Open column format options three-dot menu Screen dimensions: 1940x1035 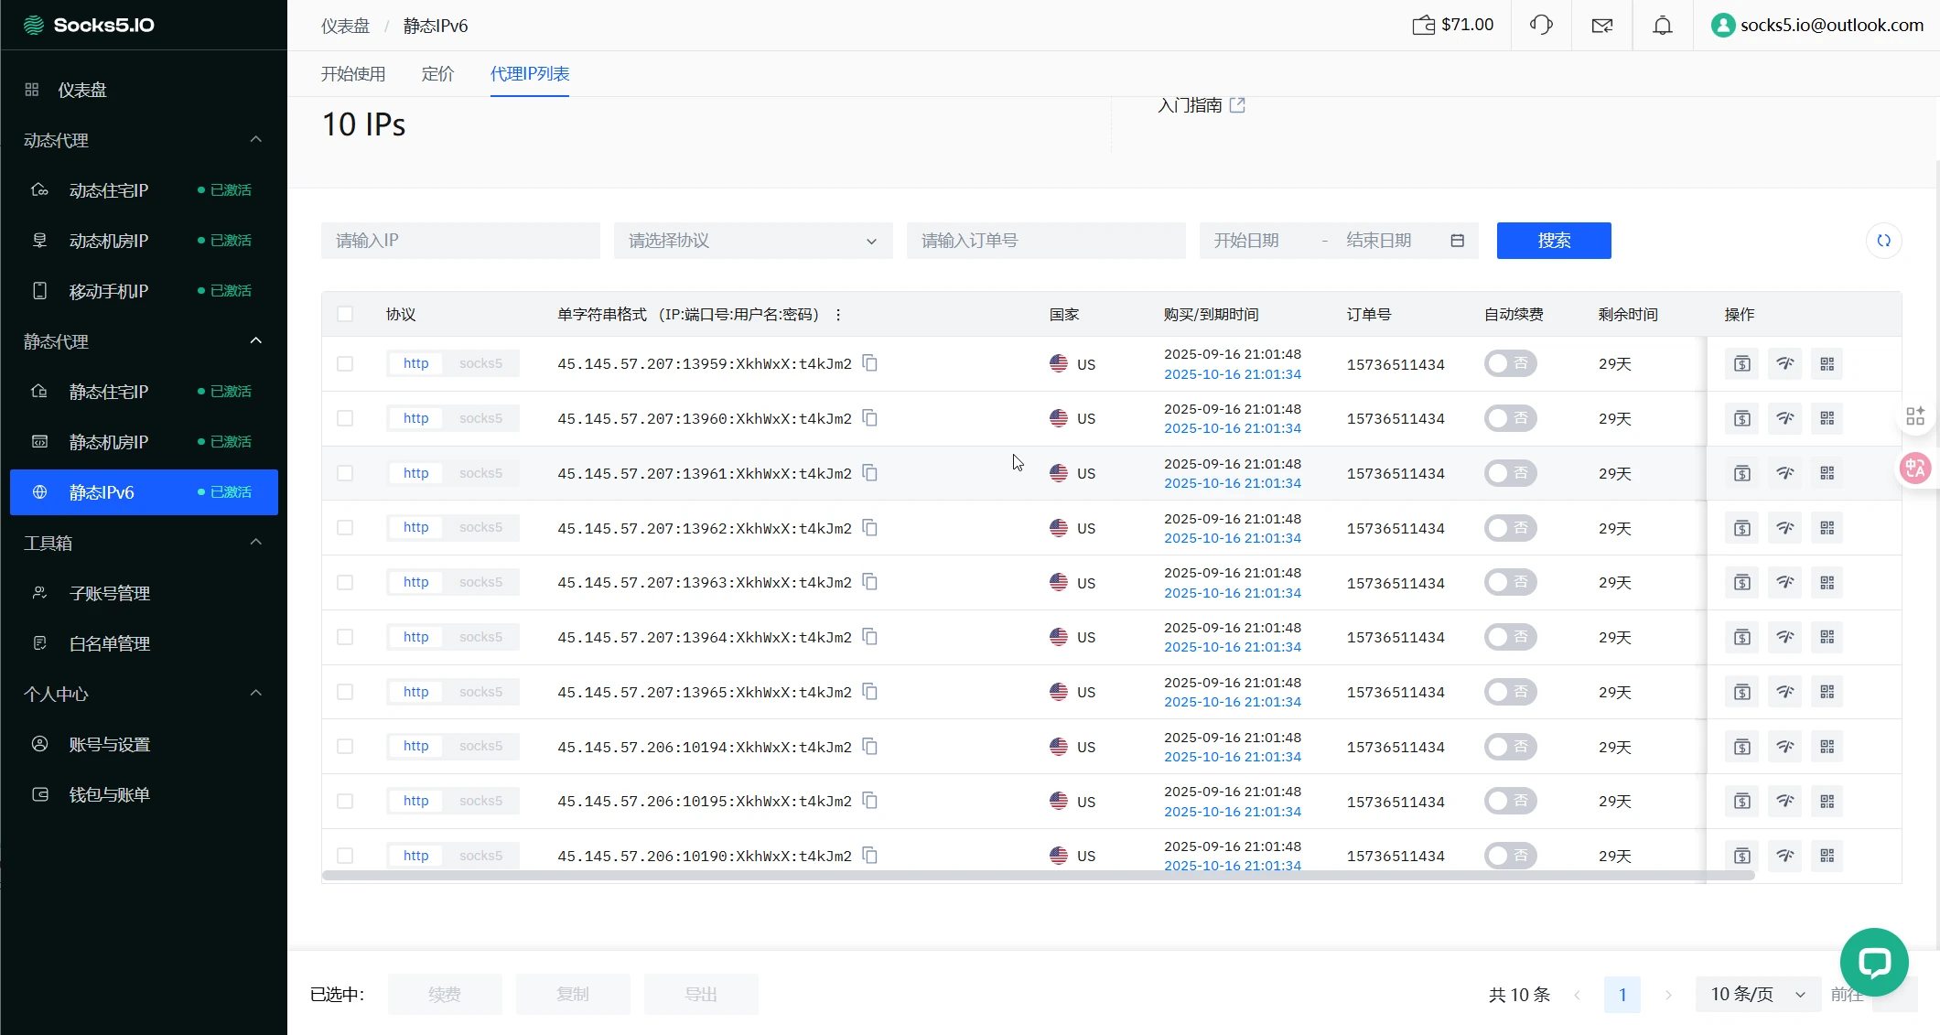click(x=838, y=315)
